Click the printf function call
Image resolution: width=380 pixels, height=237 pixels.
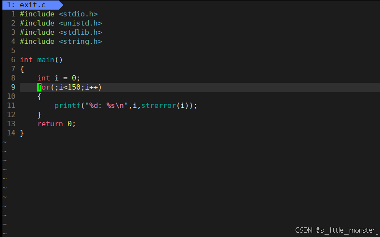click(67, 105)
